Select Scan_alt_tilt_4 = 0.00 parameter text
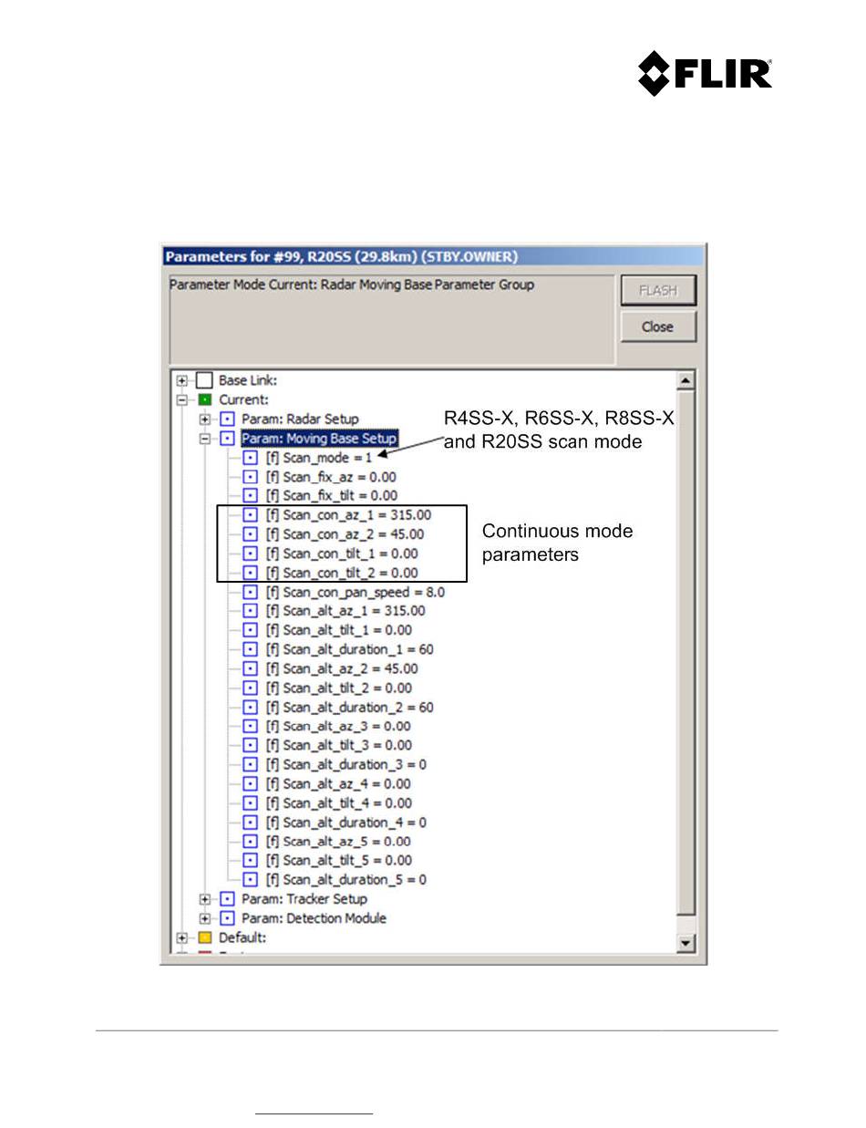The height and width of the screenshot is (1128, 866). pos(338,802)
